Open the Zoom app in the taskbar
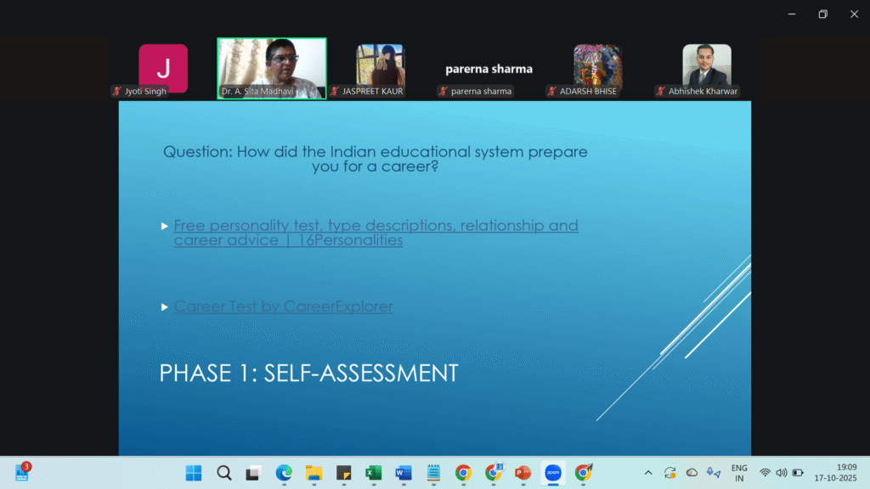 (x=553, y=473)
